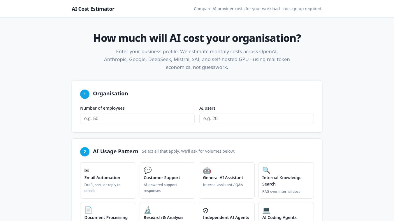Click the 'AI-powered support responses' description

click(x=160, y=188)
